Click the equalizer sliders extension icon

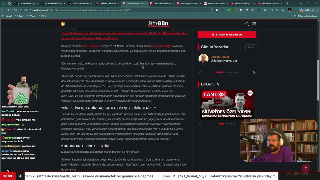[223, 10]
